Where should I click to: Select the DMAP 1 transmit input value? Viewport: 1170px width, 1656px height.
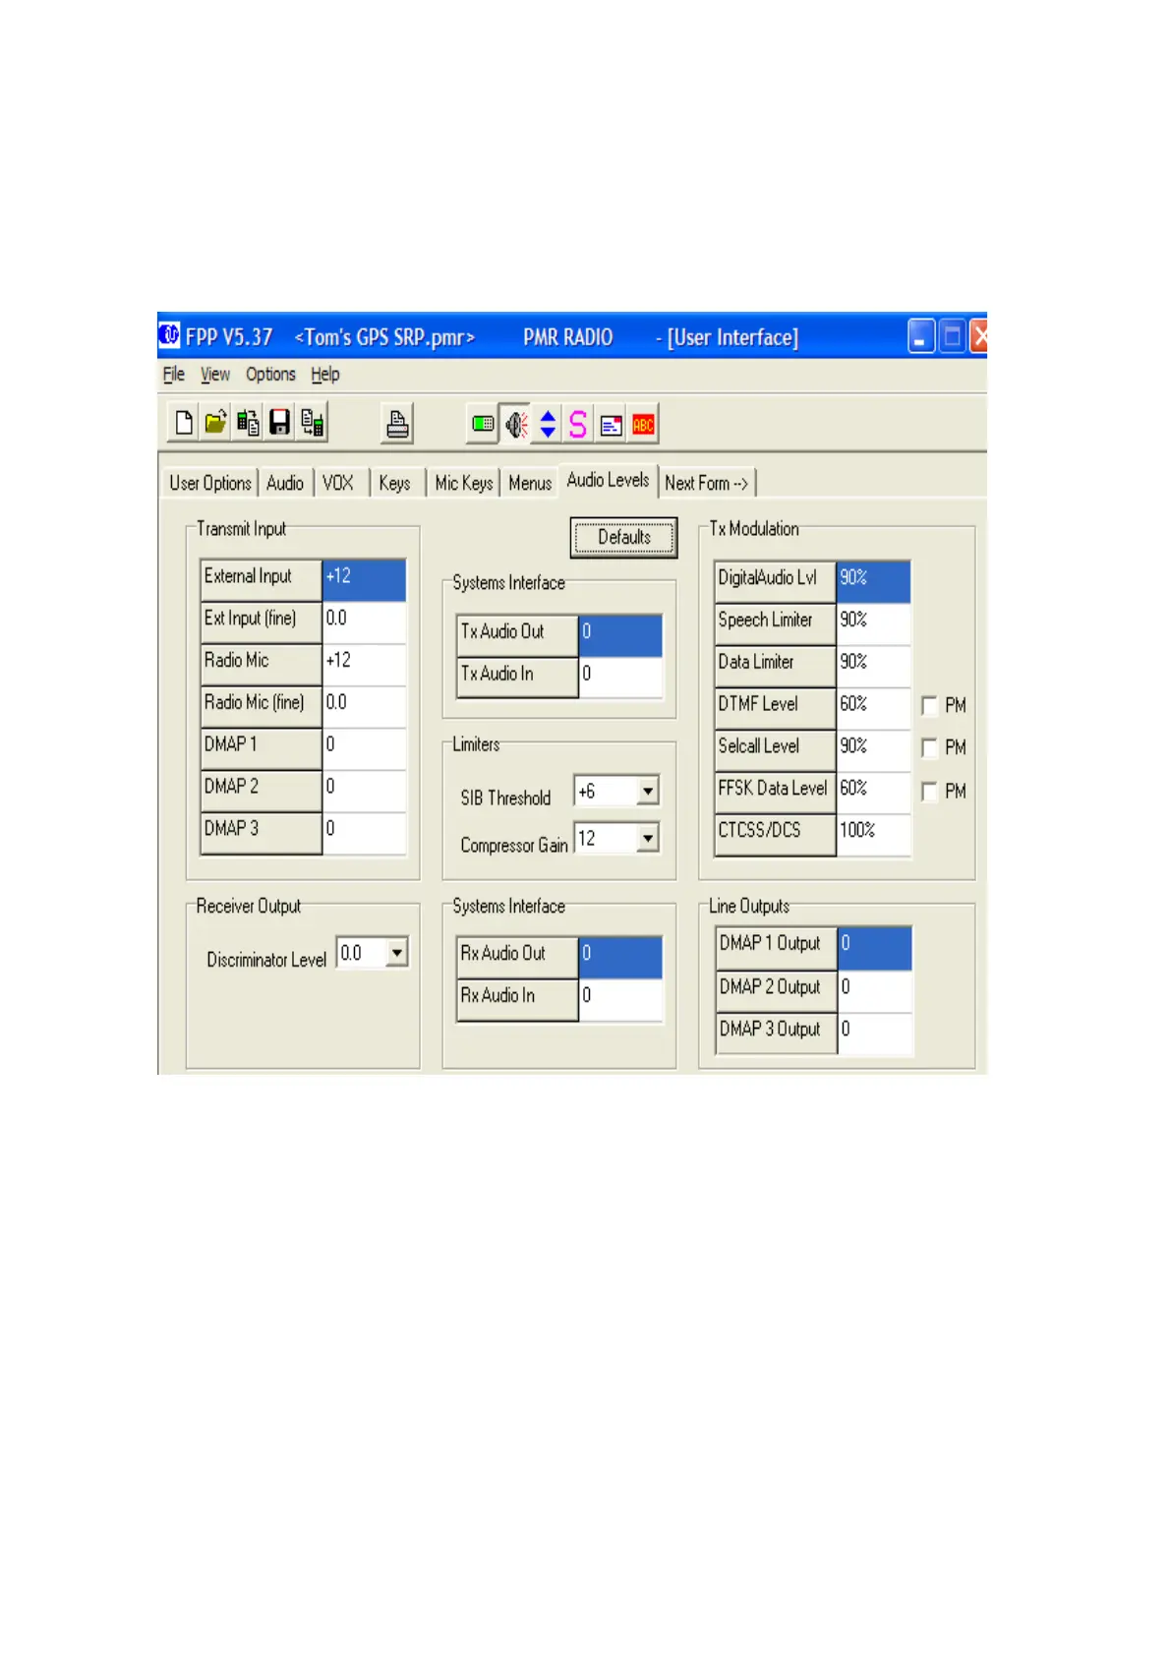(x=364, y=747)
